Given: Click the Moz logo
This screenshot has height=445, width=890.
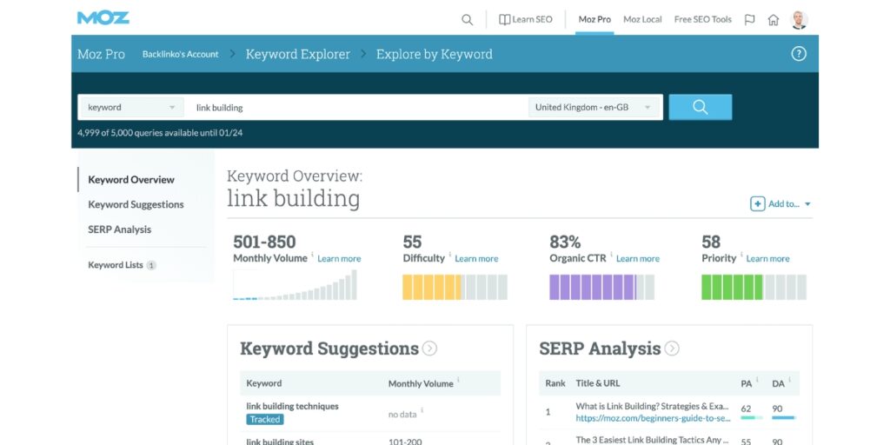Looking at the screenshot, I should pos(103,18).
